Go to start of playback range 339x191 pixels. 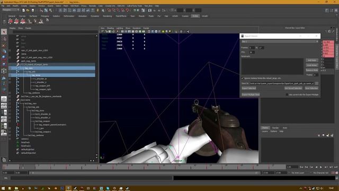[x=301, y=167]
